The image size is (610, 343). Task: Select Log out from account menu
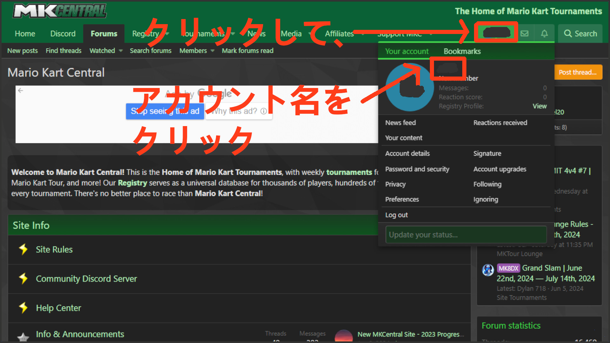(397, 215)
